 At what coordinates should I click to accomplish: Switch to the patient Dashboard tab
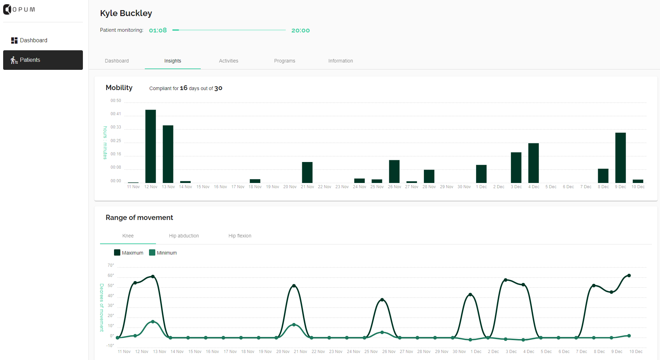pyautogui.click(x=117, y=61)
